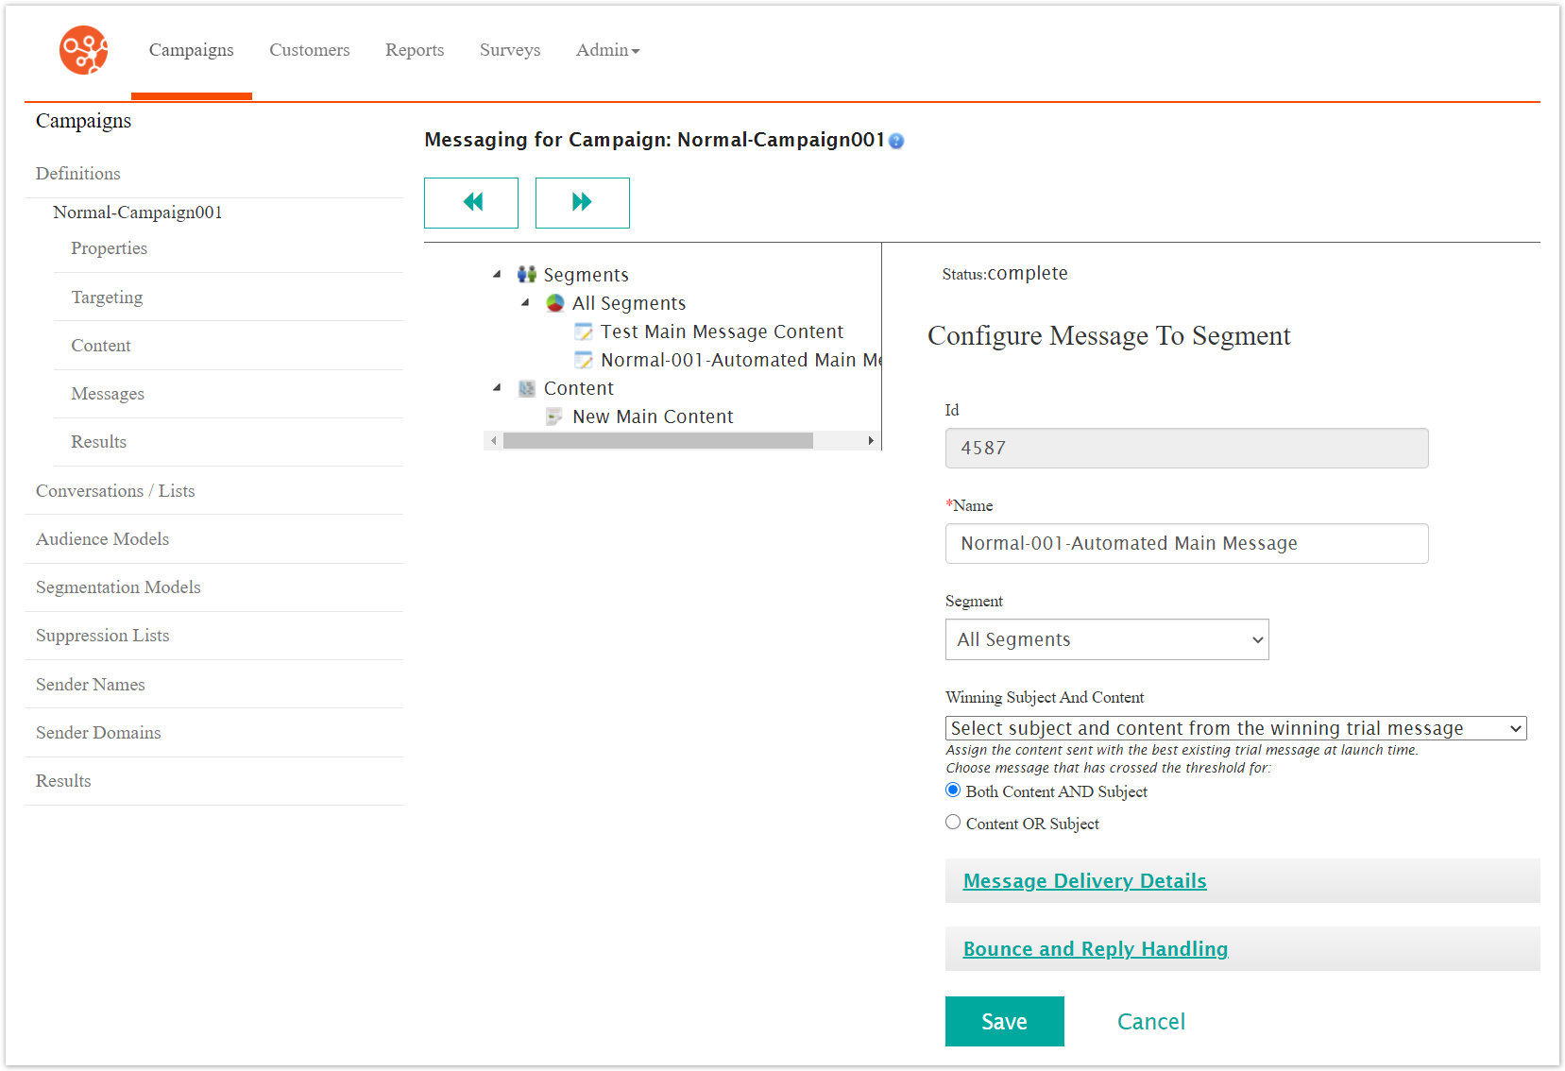Click the forward double-arrow button
Screen dimensions: 1565x1071
coord(582,202)
